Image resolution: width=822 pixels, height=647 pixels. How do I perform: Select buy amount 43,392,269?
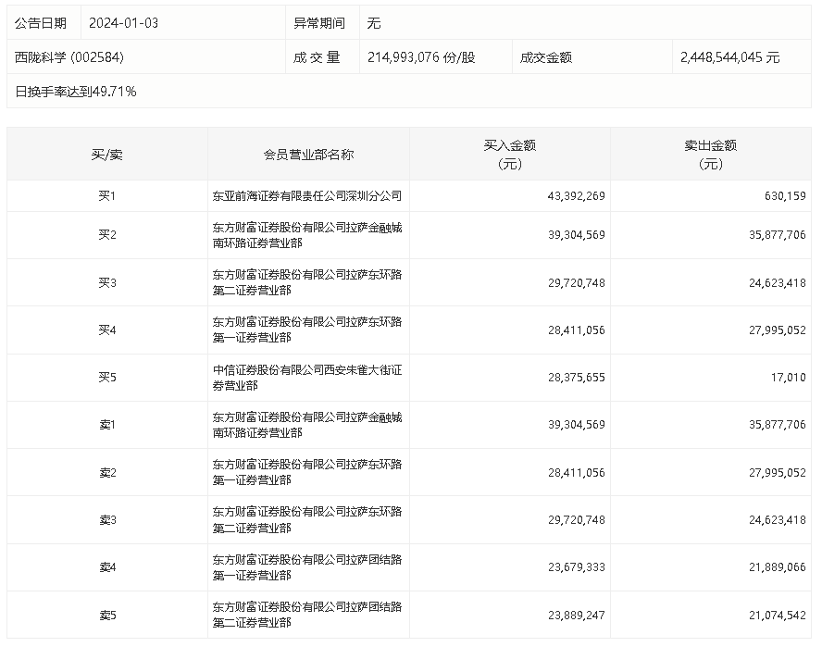576,196
